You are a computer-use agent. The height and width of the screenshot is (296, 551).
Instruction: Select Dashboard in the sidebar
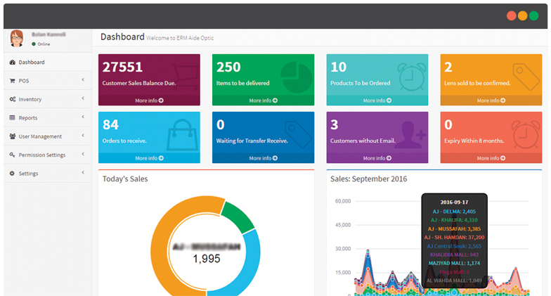tap(32, 63)
